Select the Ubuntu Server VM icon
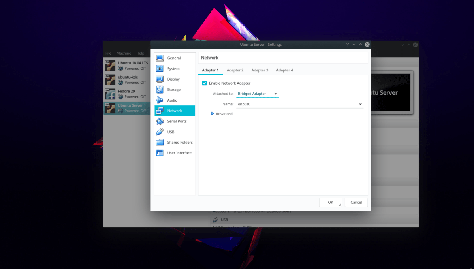 coord(110,108)
